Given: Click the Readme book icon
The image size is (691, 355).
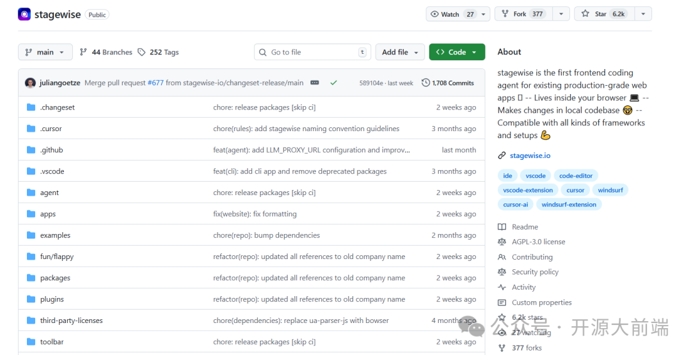Looking at the screenshot, I should click(502, 227).
